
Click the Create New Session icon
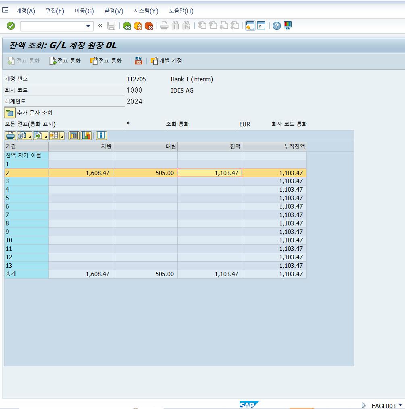pos(250,26)
